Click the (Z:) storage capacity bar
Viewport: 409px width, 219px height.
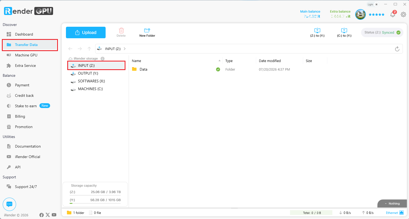(95, 195)
